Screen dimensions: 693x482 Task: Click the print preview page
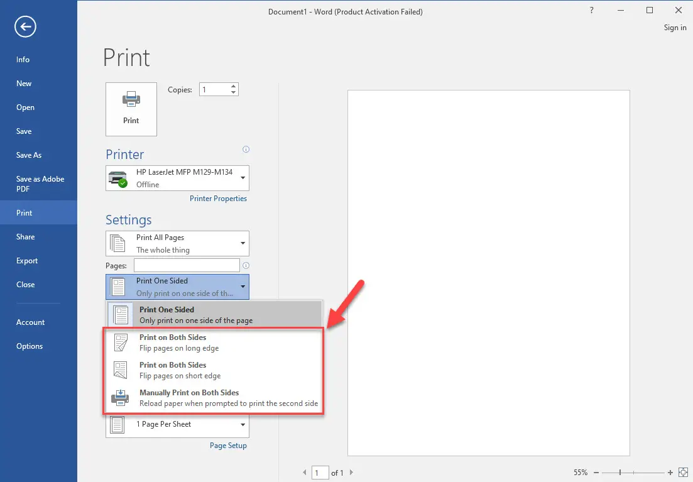click(x=488, y=273)
